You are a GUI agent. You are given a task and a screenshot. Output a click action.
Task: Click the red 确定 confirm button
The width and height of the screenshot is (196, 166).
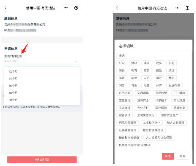tap(168, 156)
